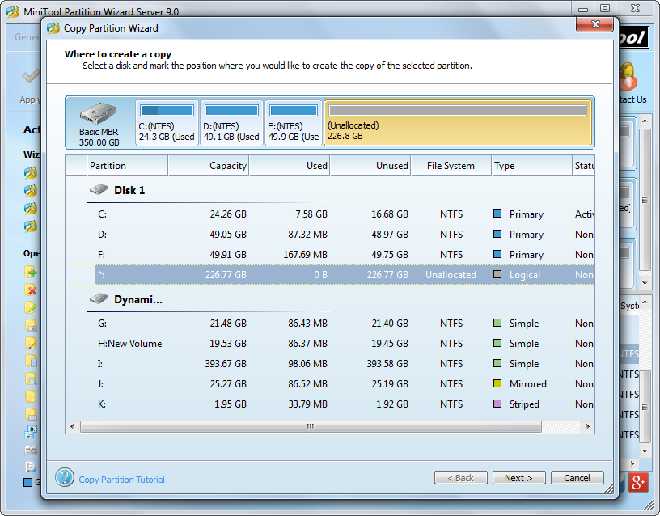The image size is (660, 516).
Task: Sort by the Type column header
Action: pos(532,166)
